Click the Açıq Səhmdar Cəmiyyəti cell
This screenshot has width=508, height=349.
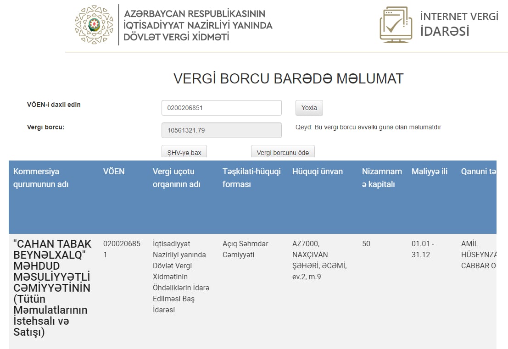tap(245, 249)
